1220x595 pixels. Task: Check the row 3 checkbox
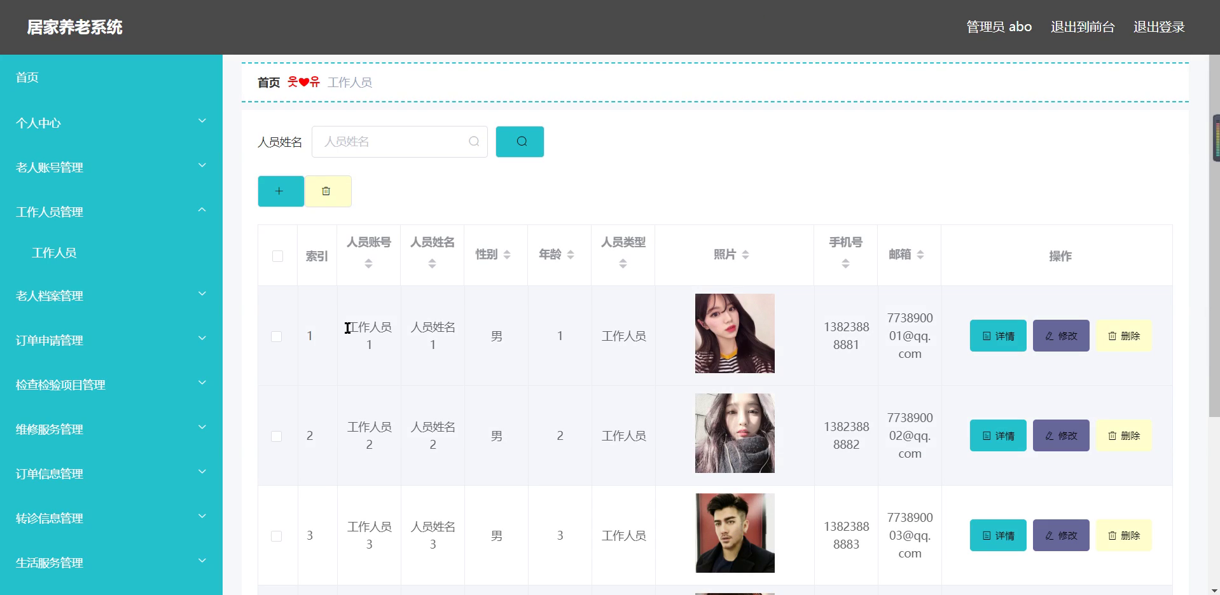pyautogui.click(x=276, y=536)
